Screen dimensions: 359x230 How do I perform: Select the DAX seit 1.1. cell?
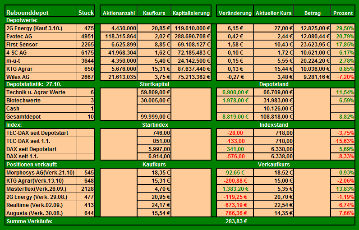click(x=41, y=156)
